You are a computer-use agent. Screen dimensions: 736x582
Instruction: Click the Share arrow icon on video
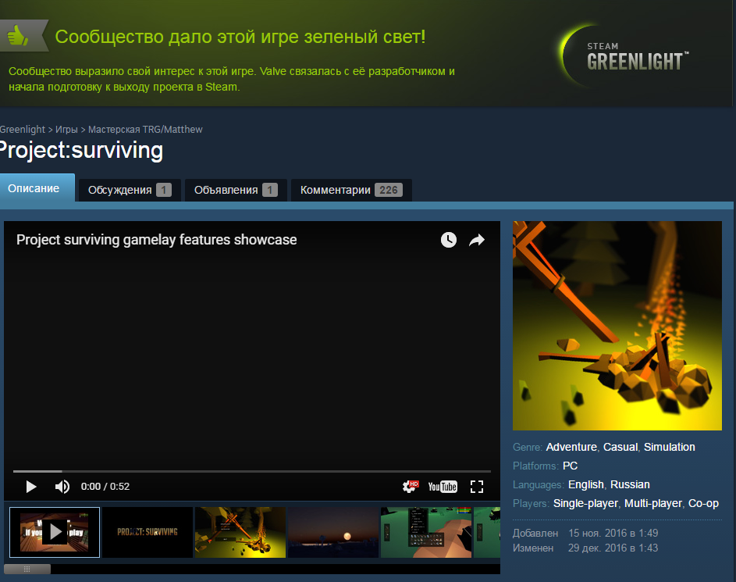pos(477,240)
